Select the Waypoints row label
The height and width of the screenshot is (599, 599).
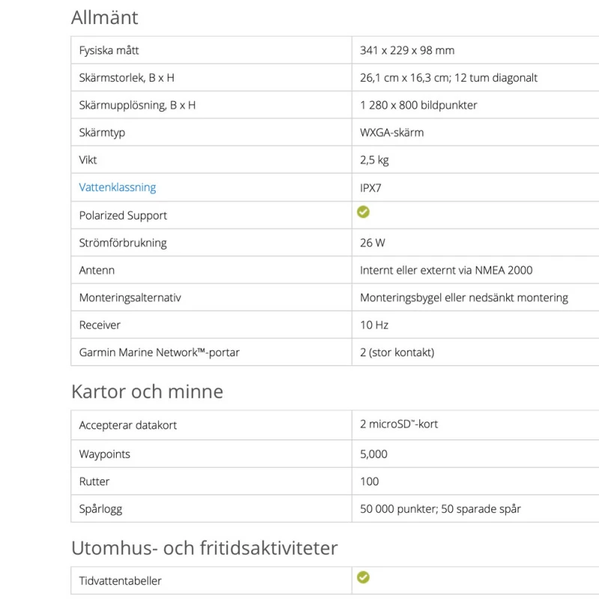click(x=105, y=454)
